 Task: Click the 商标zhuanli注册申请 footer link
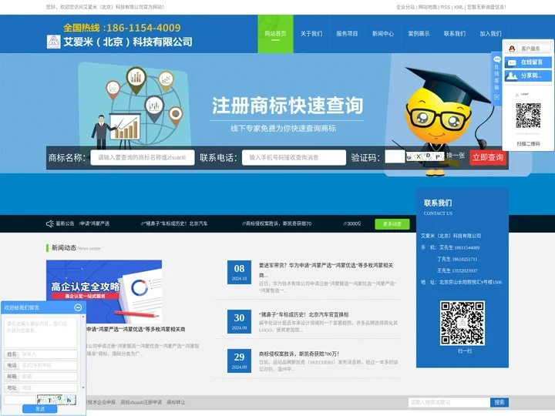141,402
